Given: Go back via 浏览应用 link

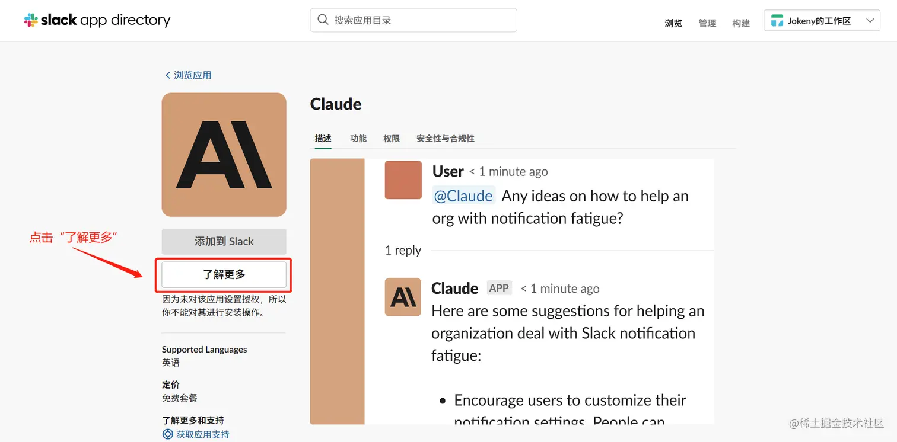Looking at the screenshot, I should 188,75.
